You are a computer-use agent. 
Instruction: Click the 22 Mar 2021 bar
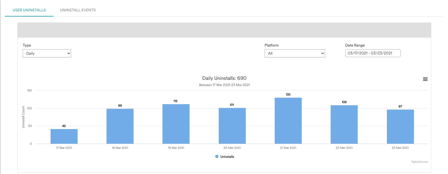point(344,124)
